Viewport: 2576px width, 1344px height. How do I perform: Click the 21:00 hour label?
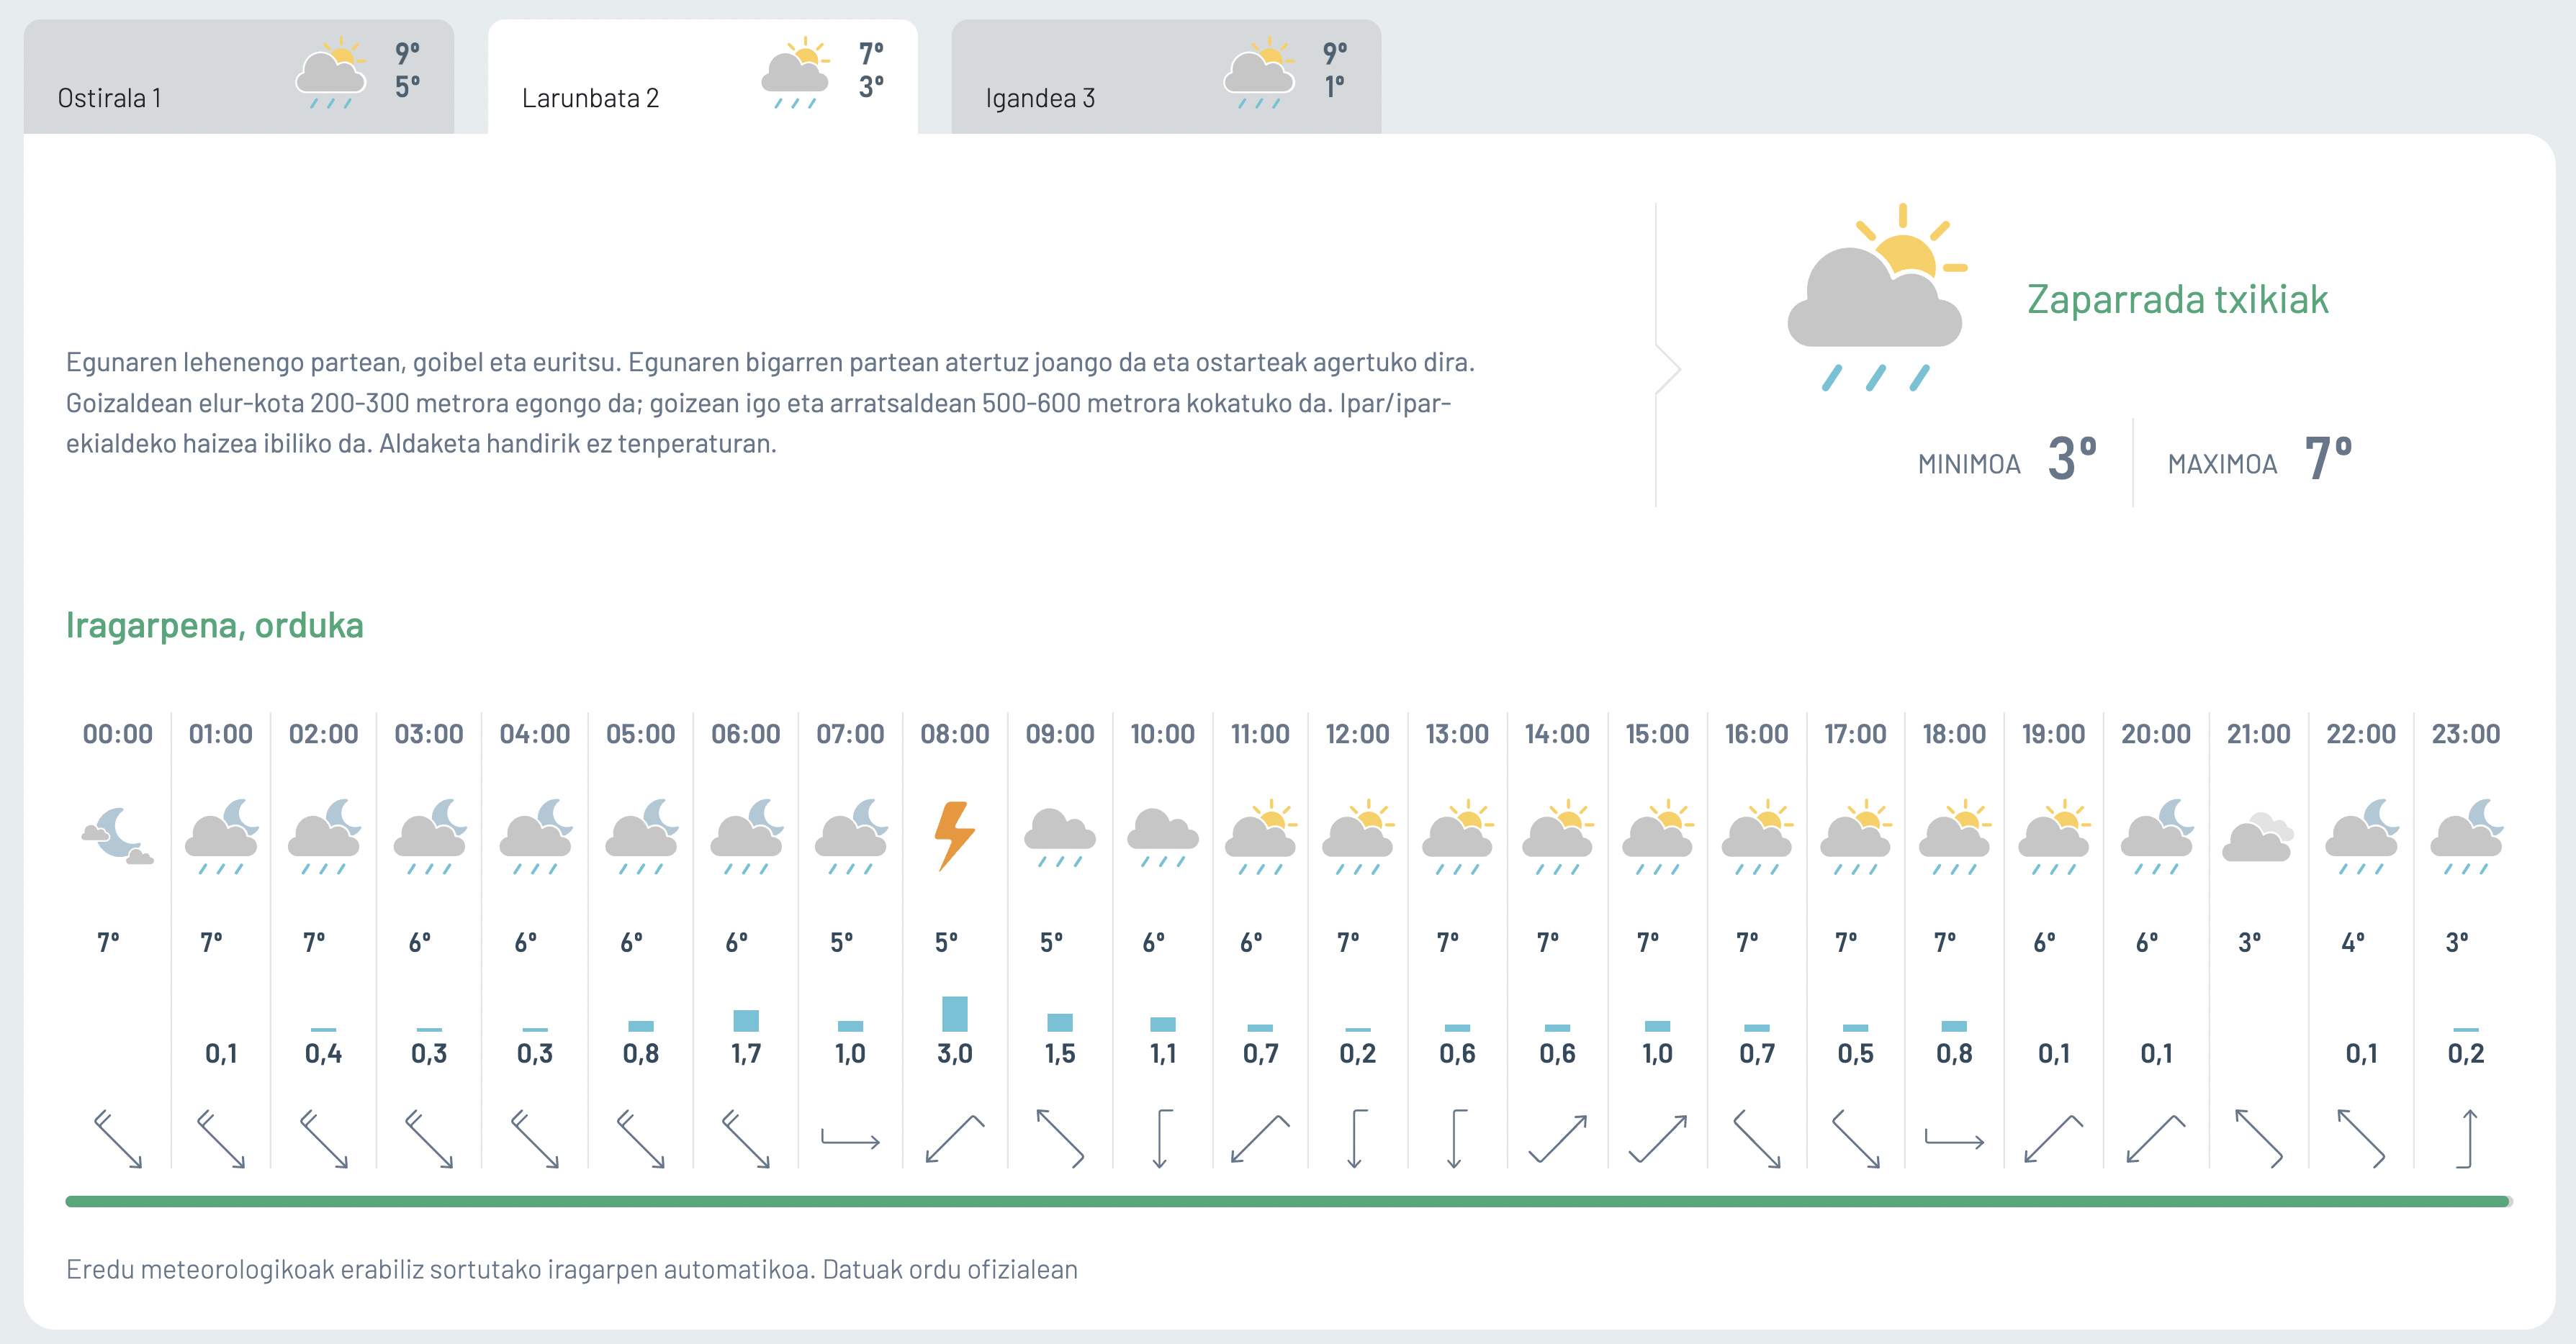[x=2258, y=735]
